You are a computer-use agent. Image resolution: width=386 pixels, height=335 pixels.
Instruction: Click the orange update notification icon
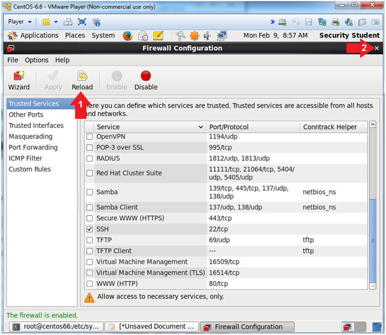click(195, 36)
